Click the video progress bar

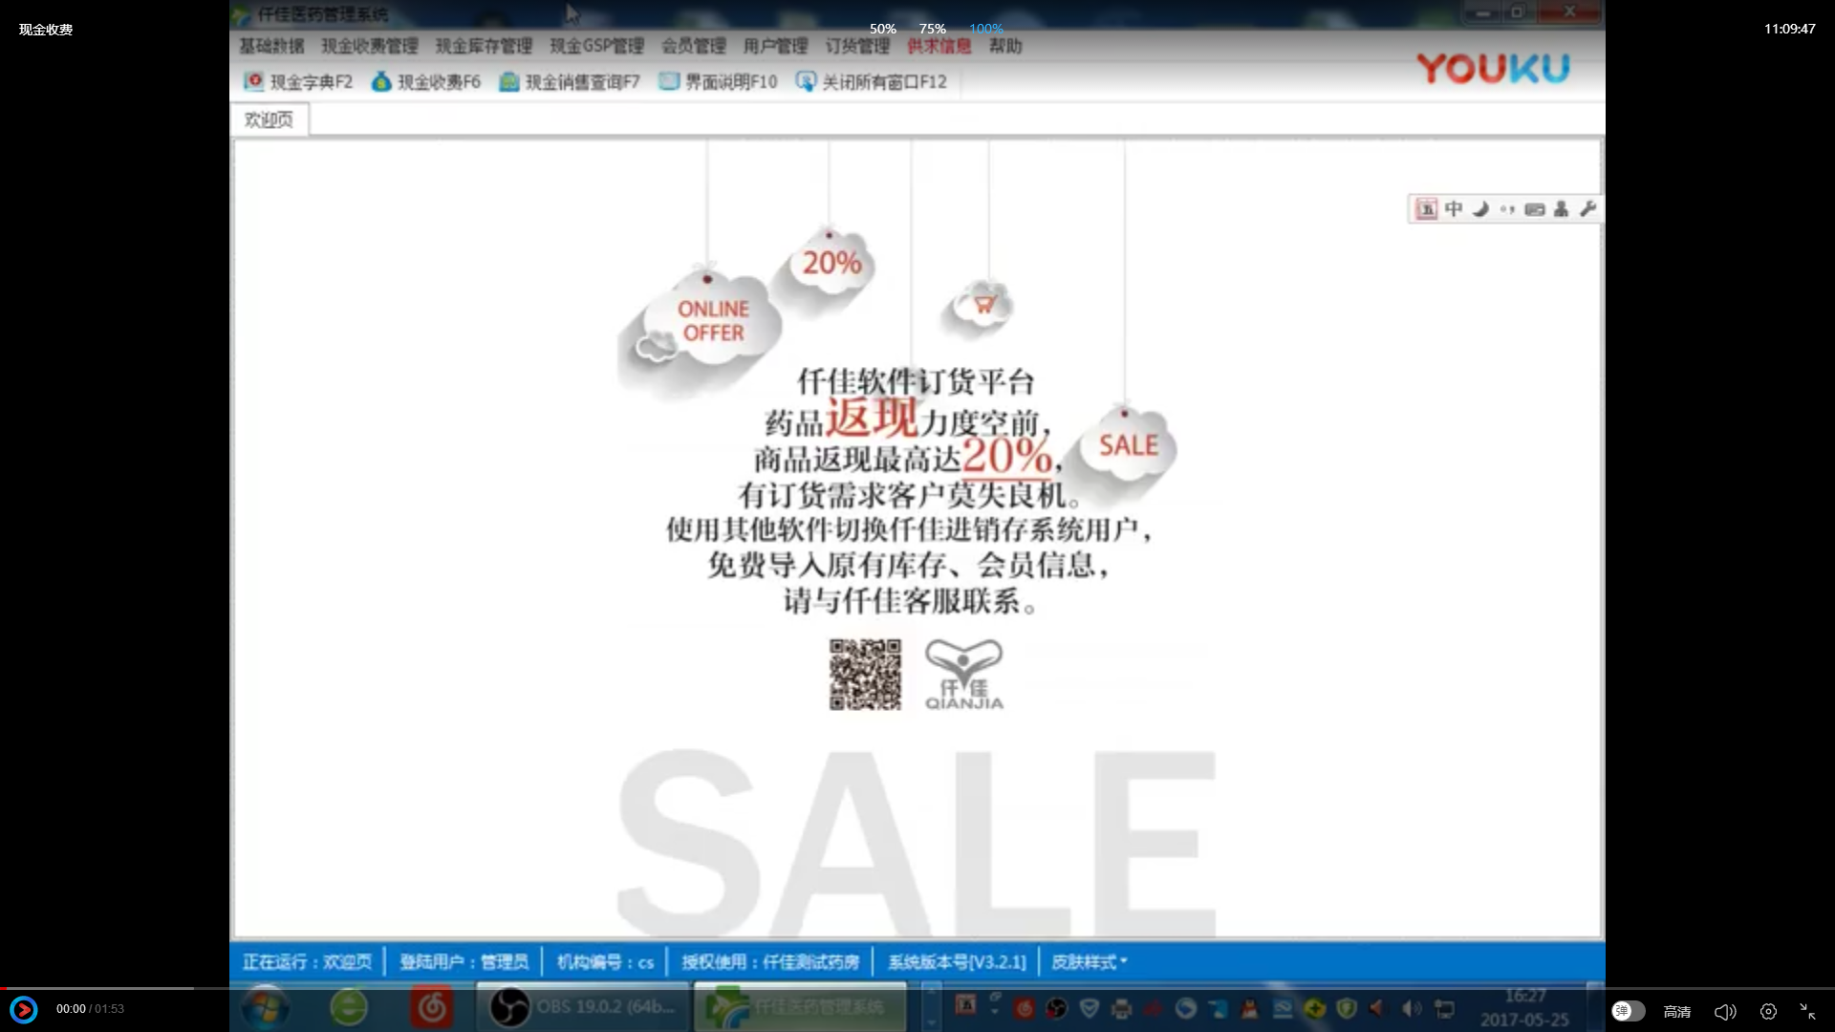(x=917, y=988)
